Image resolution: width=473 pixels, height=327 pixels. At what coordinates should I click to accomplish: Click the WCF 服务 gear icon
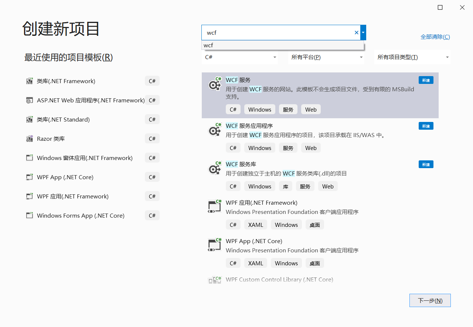[x=215, y=84]
